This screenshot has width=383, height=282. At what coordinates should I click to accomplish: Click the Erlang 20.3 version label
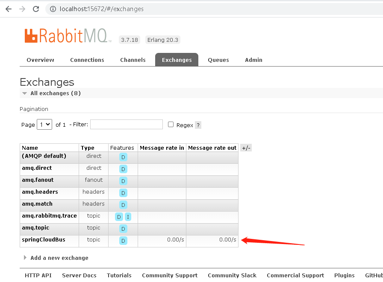[x=163, y=40]
